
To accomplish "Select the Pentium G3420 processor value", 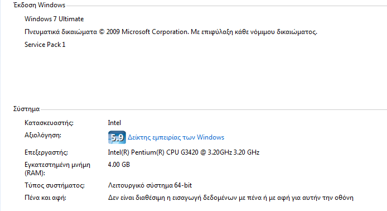I will (x=183, y=152).
